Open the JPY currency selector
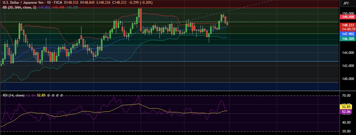Viewport: 356px width, 135px height. 346,3
